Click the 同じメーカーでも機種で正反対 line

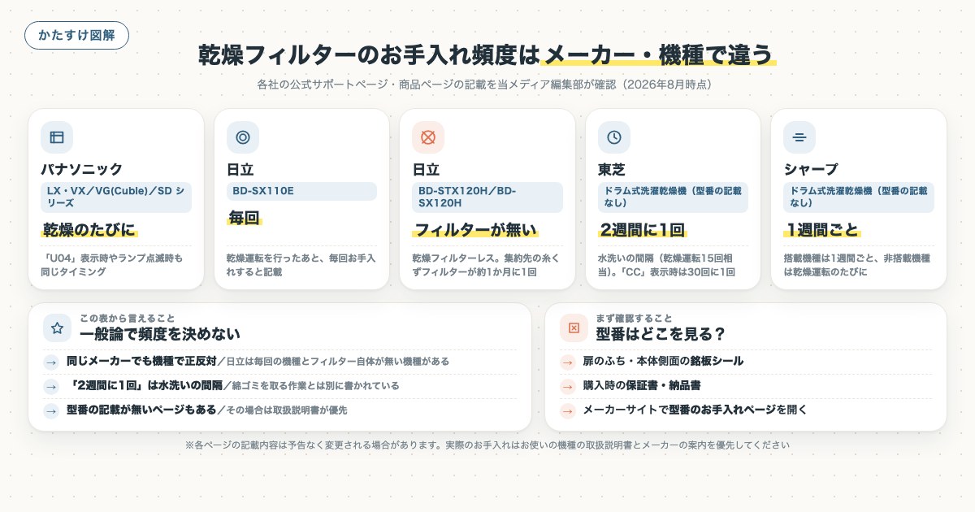(258, 362)
